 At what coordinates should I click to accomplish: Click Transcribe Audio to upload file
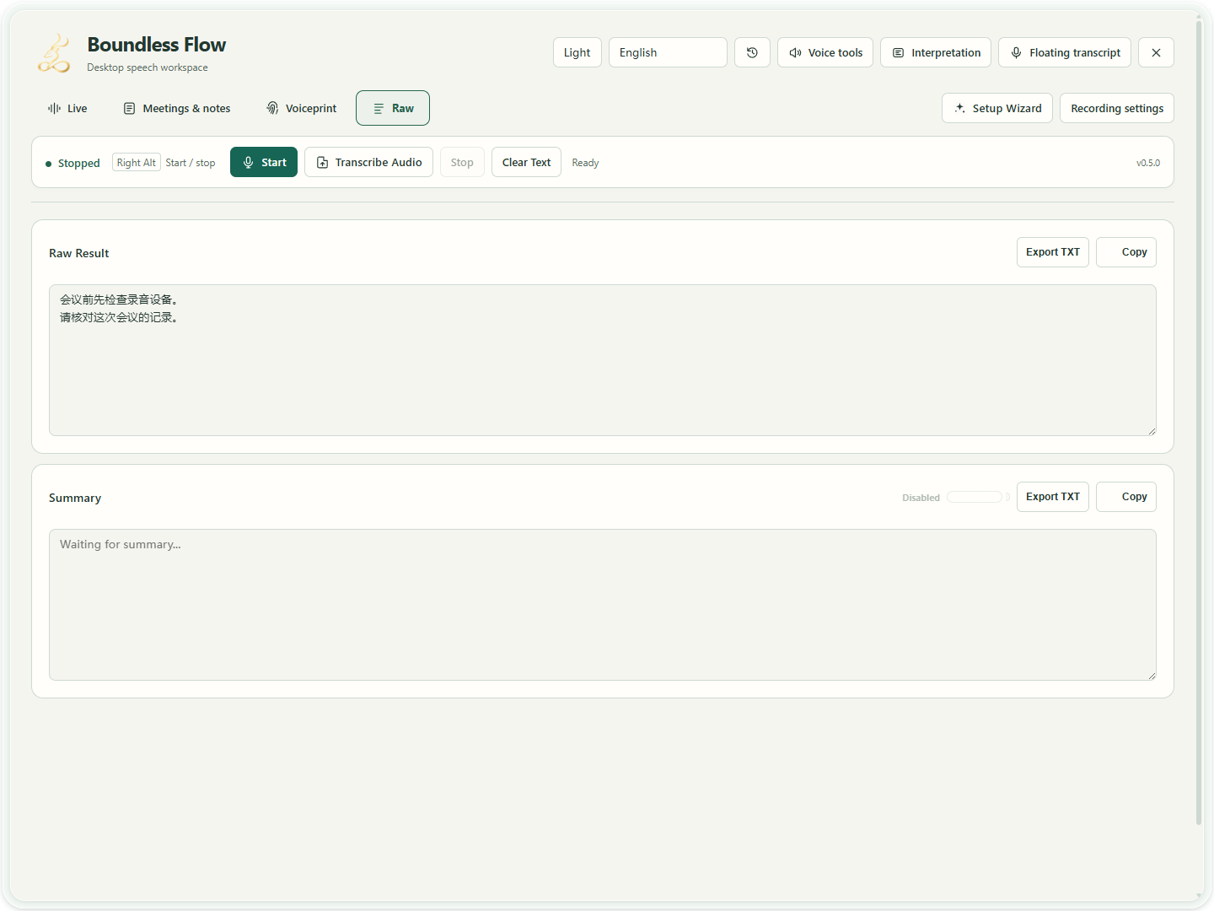click(x=368, y=162)
